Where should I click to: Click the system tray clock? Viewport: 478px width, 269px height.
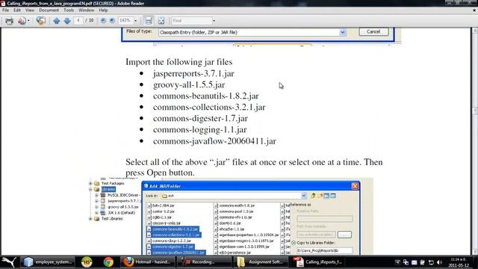click(458, 262)
